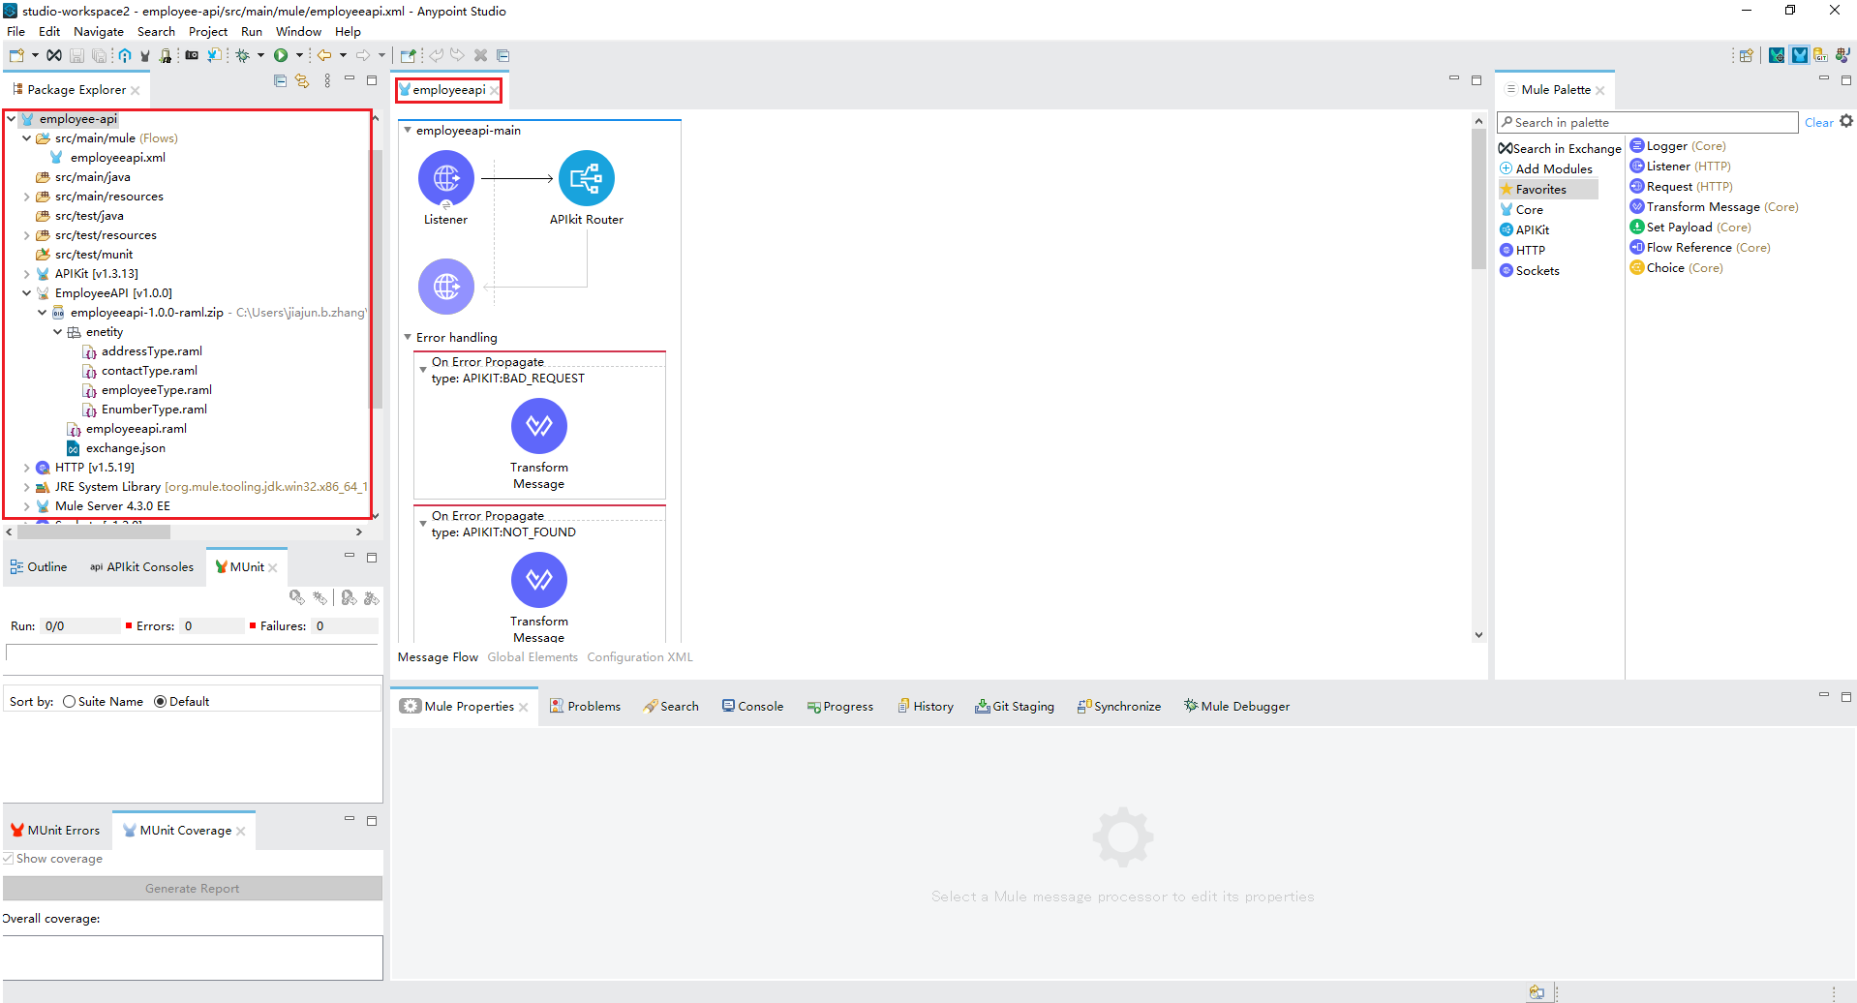Choose Logger (Core) from palette
This screenshot has height=1003, width=1857.
pos(1678,146)
